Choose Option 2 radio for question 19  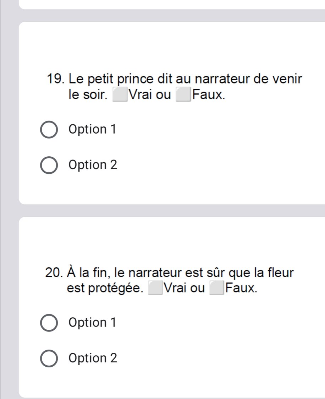point(49,166)
